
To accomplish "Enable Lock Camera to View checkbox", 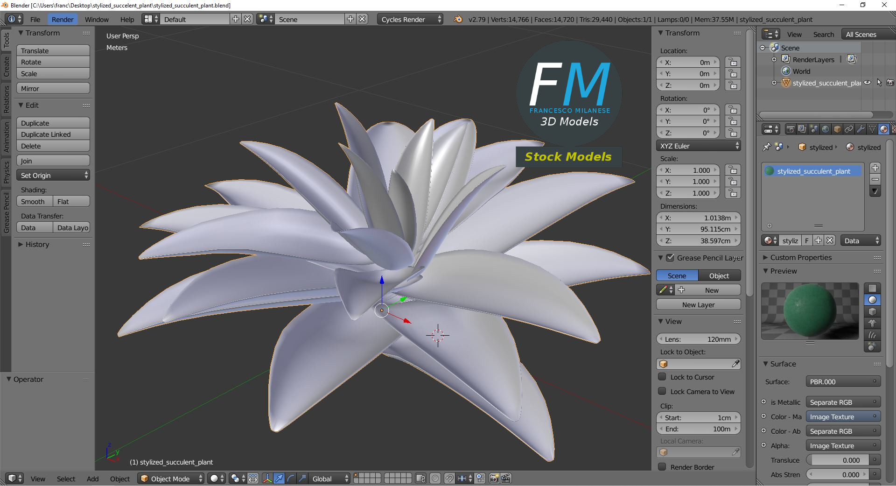I will 662,391.
